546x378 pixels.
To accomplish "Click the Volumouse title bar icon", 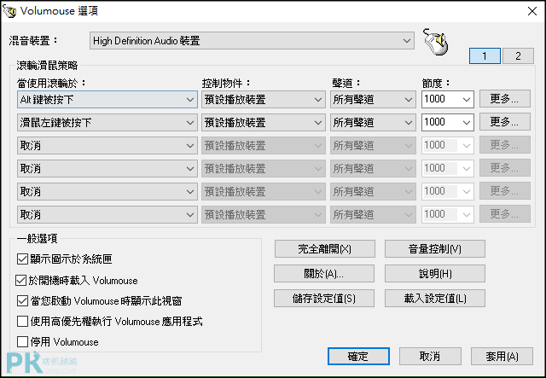I will point(9,11).
